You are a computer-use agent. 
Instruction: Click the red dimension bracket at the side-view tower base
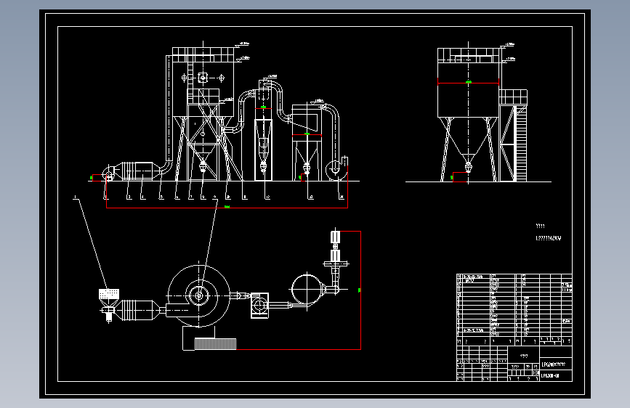[x=460, y=177]
